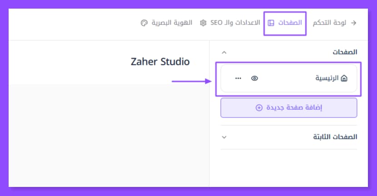Click the Zaher Studio site title
The height and width of the screenshot is (196, 377).
(x=160, y=62)
